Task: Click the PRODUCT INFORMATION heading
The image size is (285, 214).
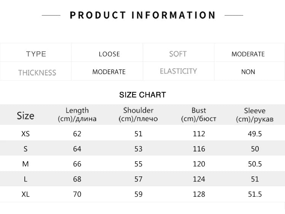Action: [142, 16]
